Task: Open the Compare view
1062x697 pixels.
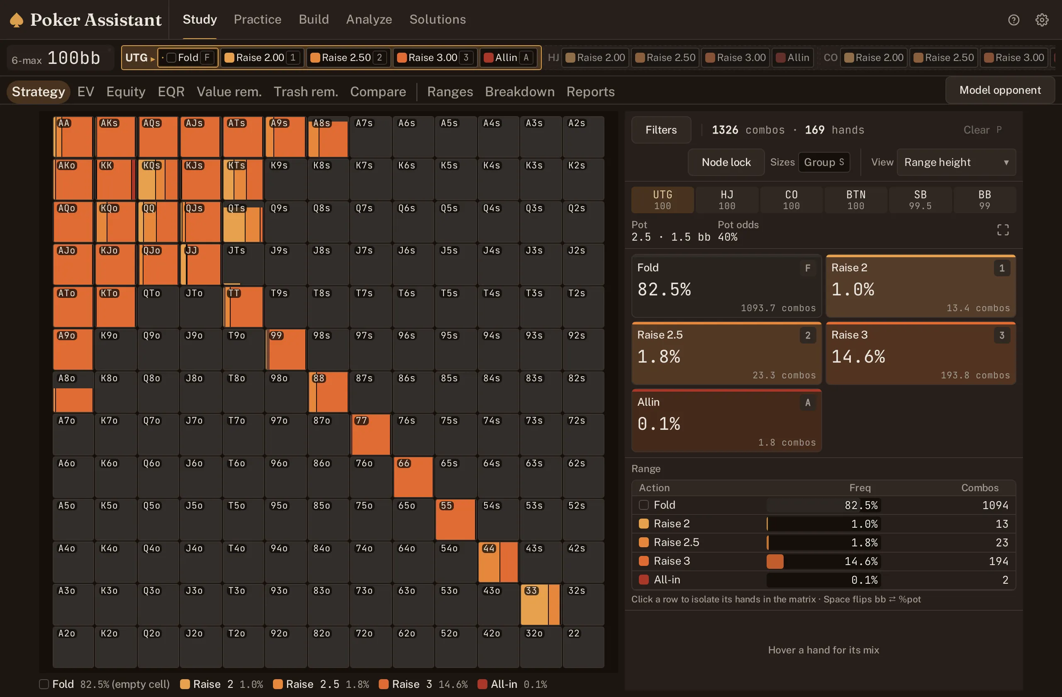Action: point(378,91)
